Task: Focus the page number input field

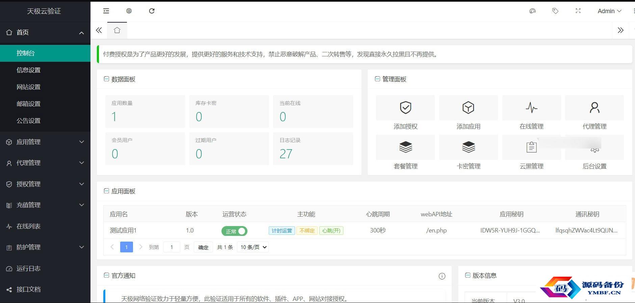Action: tap(171, 247)
